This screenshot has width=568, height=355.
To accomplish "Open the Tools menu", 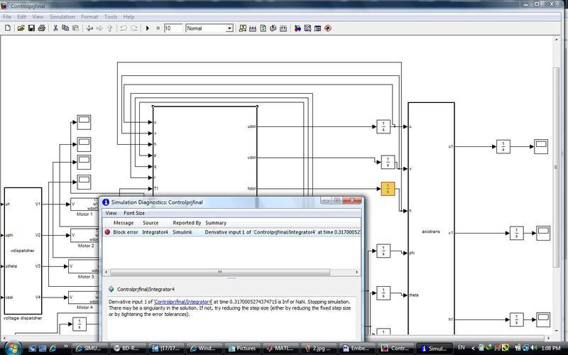I will tap(111, 16).
